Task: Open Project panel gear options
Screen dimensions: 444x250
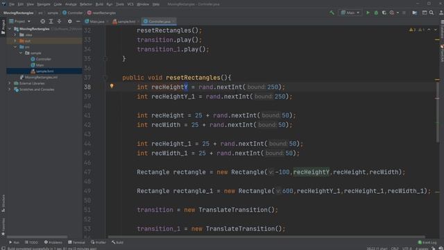Action: pos(69,22)
